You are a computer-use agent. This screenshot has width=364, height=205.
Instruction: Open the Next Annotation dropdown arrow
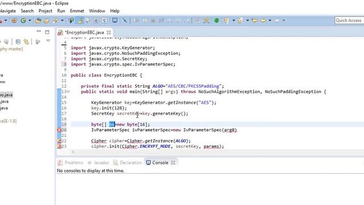point(234,20)
